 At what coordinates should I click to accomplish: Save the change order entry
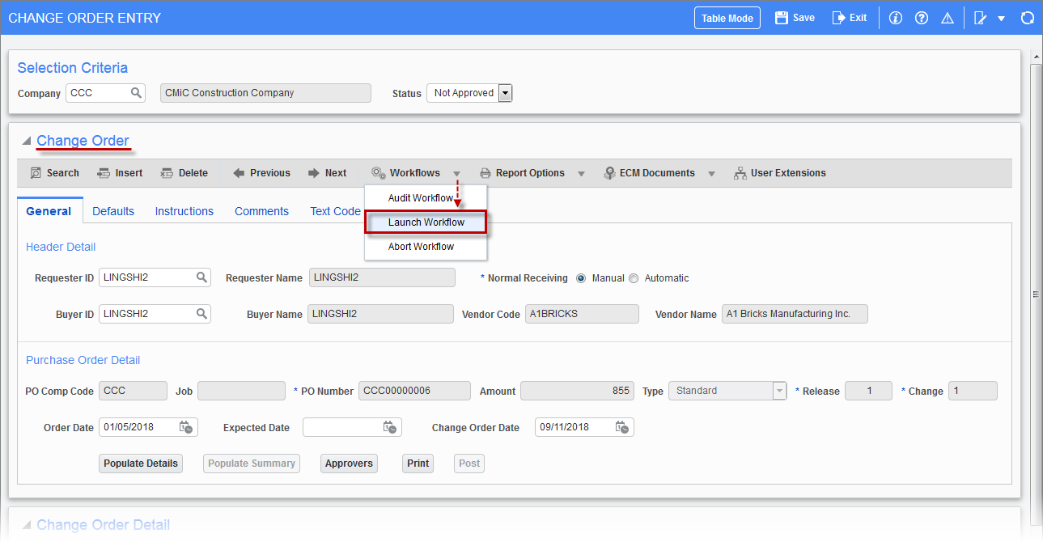794,17
